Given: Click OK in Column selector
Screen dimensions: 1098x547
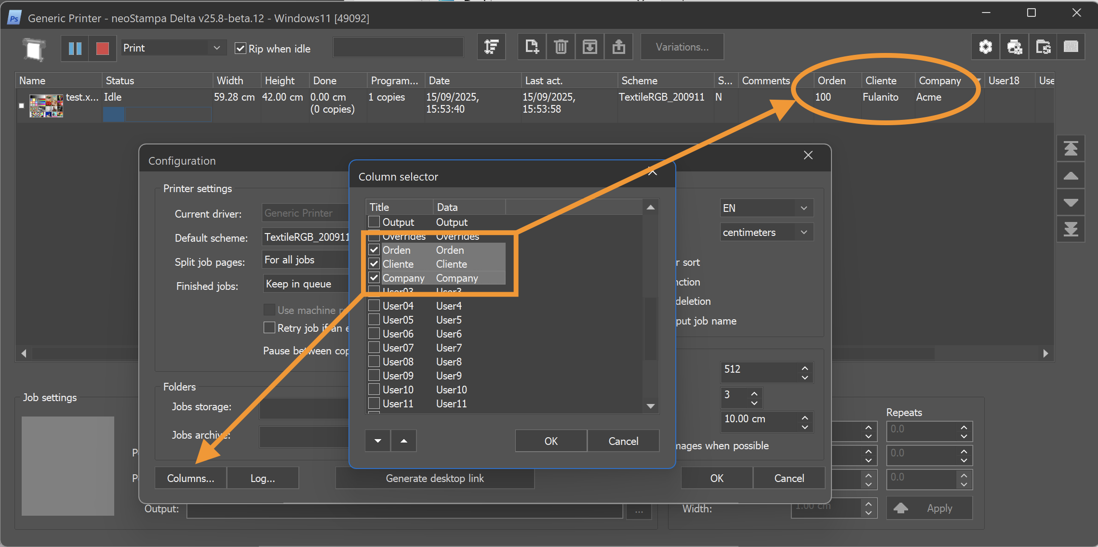Looking at the screenshot, I should [x=550, y=441].
